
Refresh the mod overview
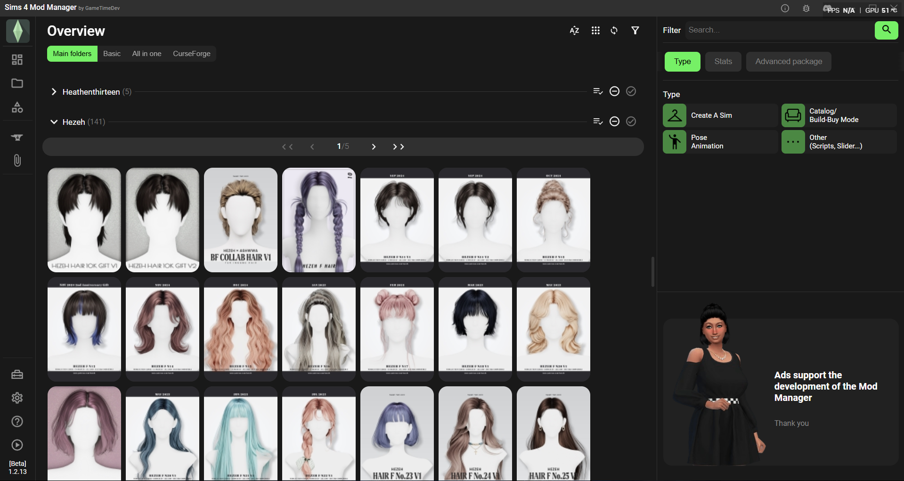coord(614,31)
